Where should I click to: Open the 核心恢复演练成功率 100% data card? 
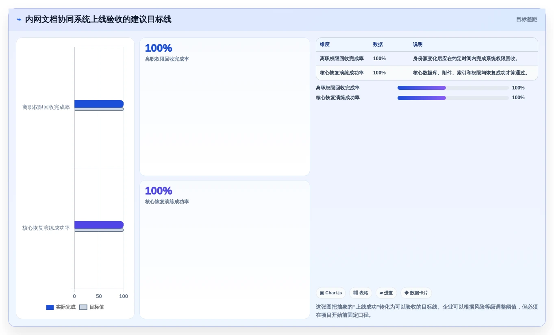[x=225, y=250]
